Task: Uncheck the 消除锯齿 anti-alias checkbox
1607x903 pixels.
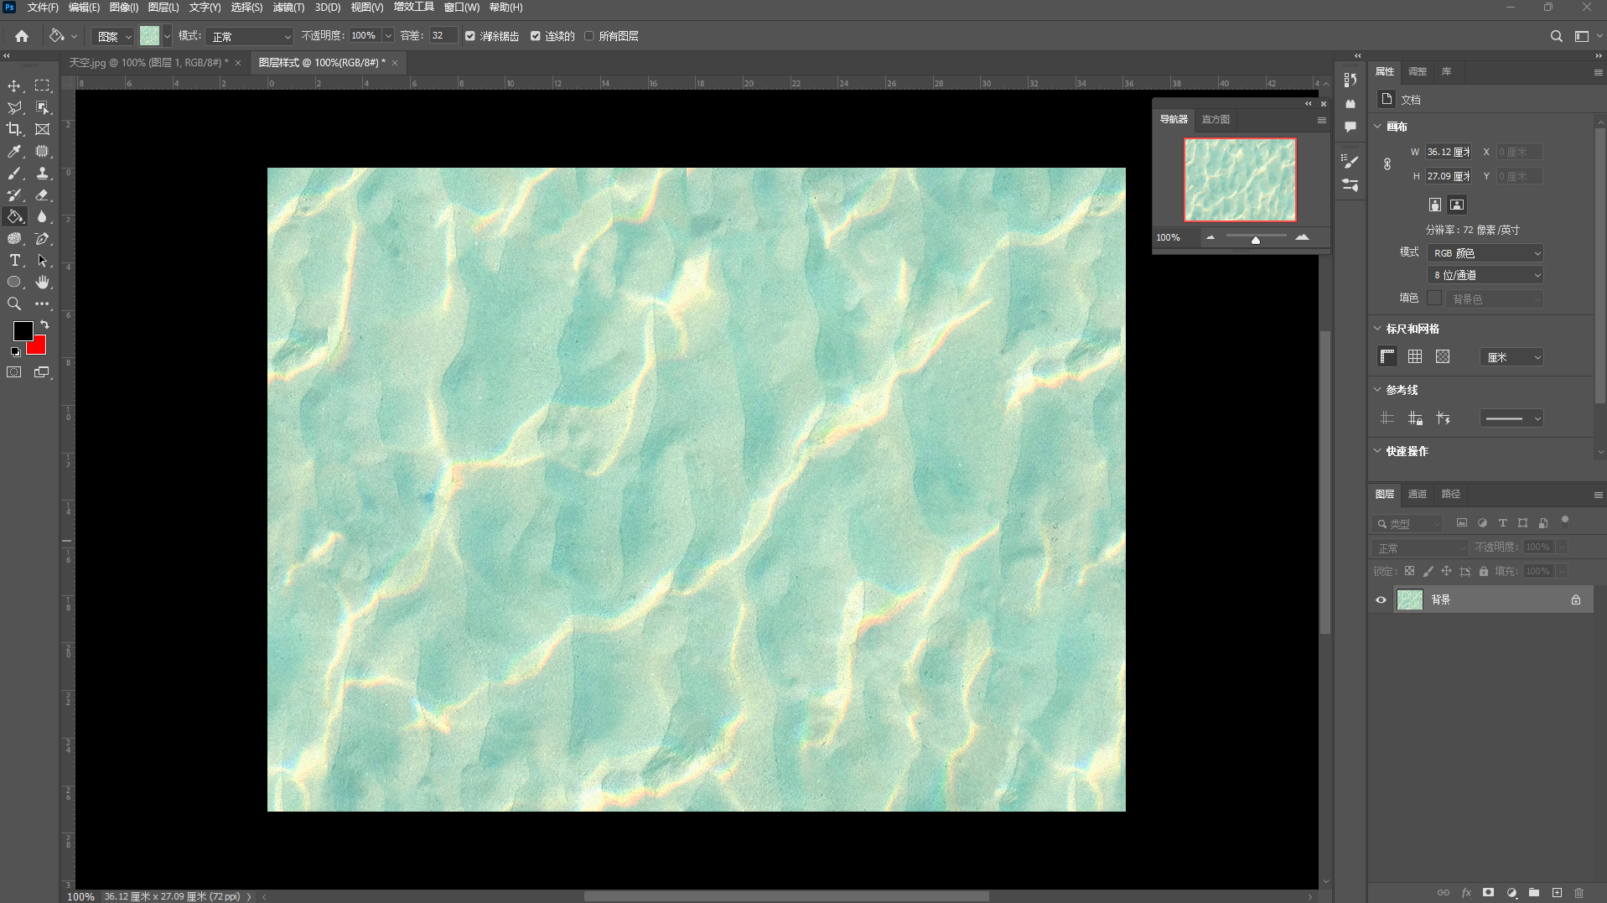Action: [470, 36]
